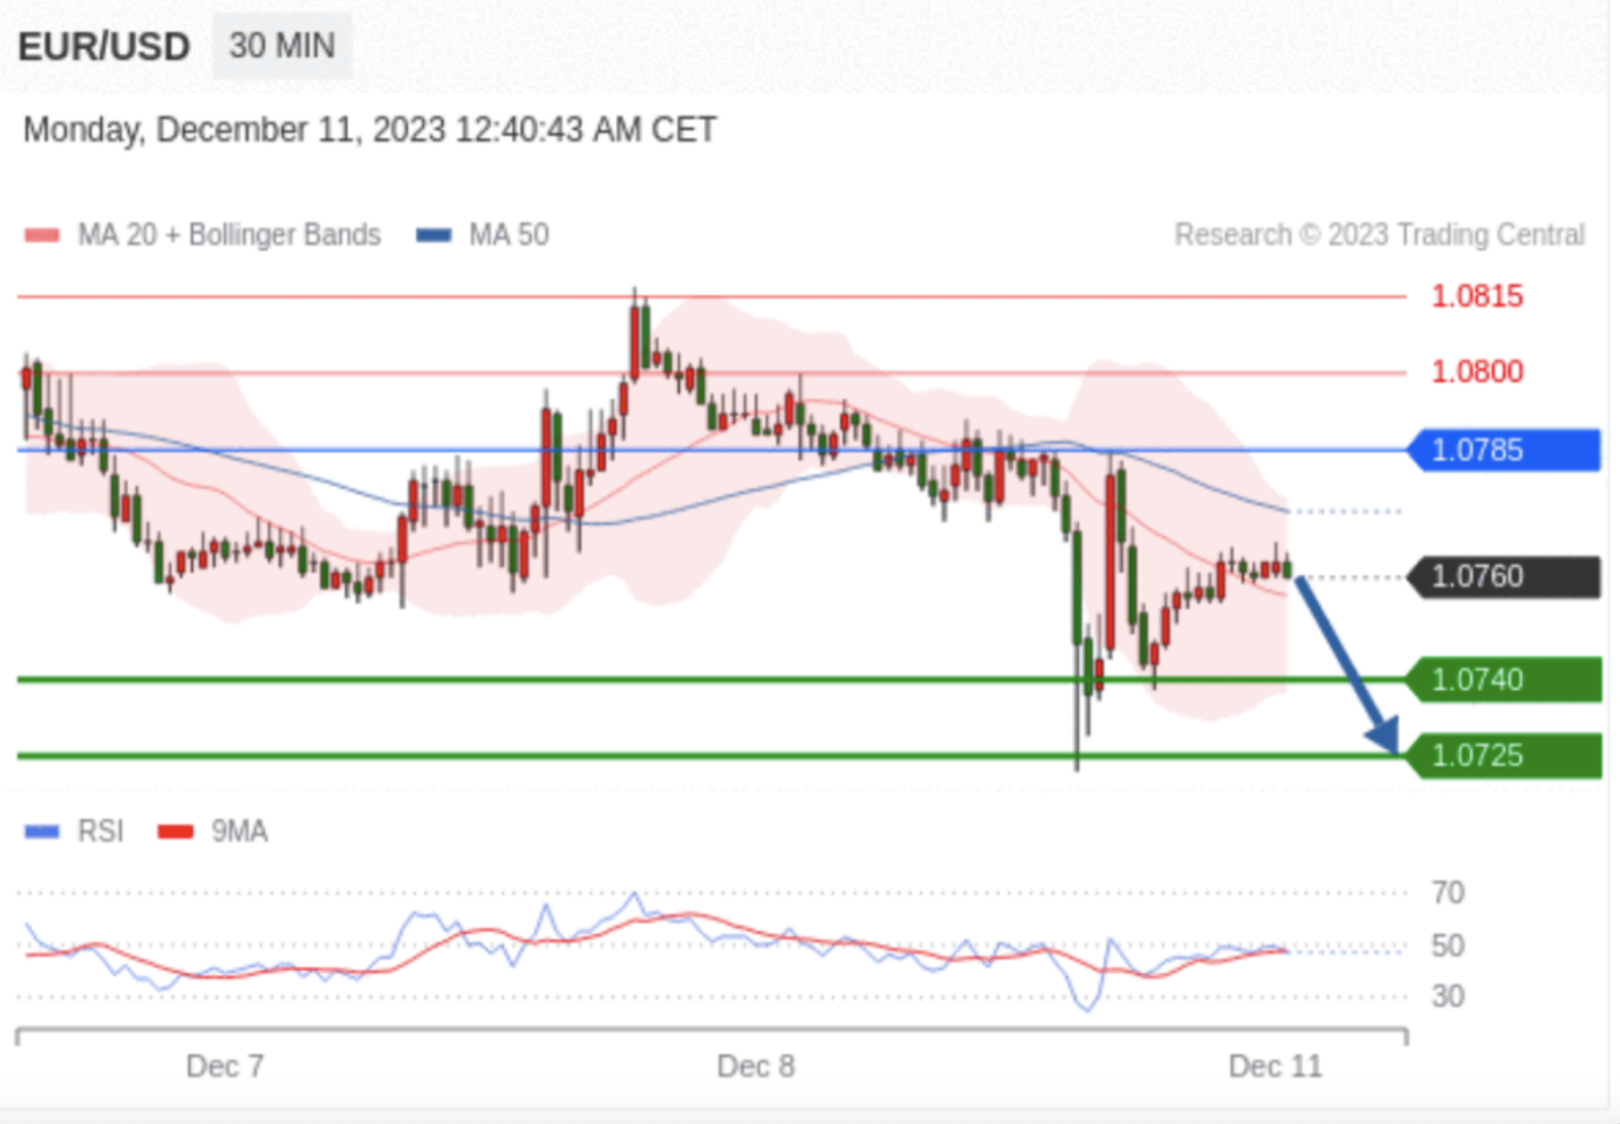Click the EUR/USD pair title
The width and height of the screenshot is (1620, 1124).
(x=104, y=47)
